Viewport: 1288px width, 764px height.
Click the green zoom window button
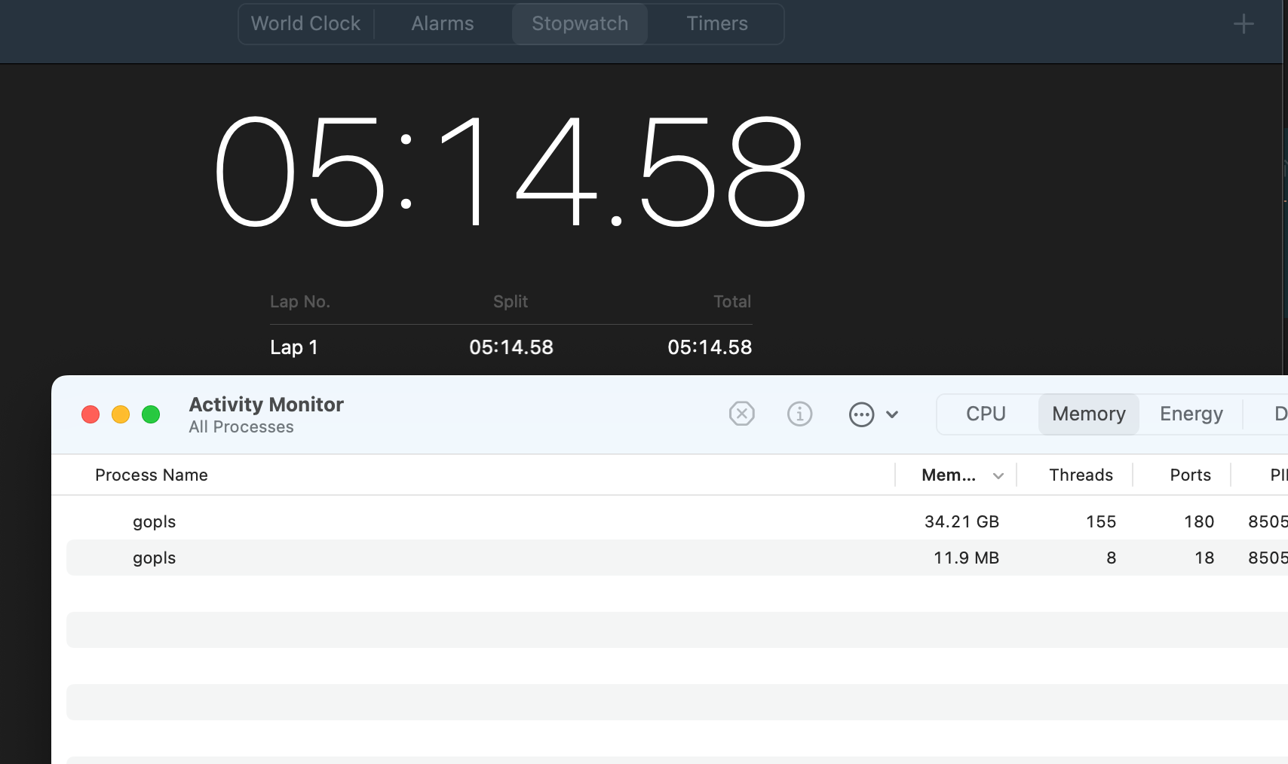[151, 414]
